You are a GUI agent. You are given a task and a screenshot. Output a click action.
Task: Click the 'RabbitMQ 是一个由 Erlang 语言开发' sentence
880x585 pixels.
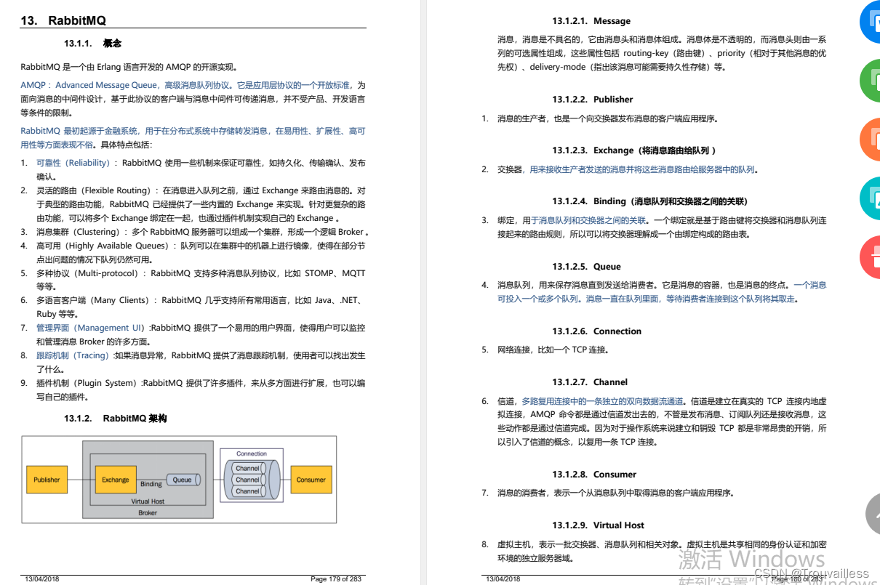(x=129, y=67)
